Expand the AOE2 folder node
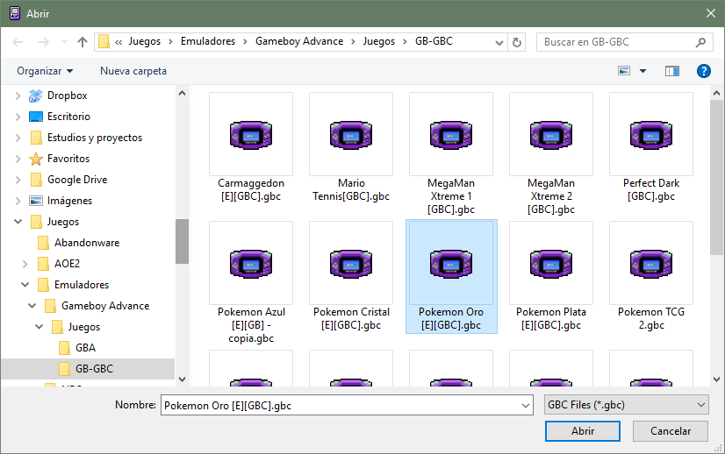The image size is (725, 454). (25, 264)
